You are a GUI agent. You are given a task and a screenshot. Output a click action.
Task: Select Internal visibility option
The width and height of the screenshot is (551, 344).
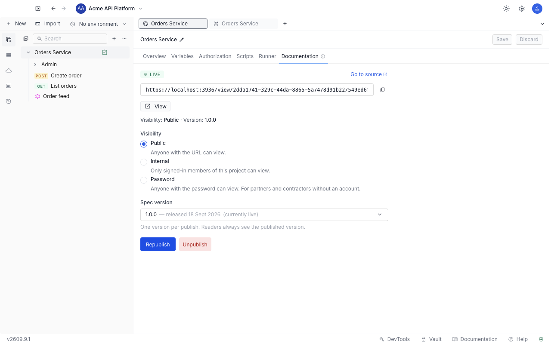click(144, 162)
